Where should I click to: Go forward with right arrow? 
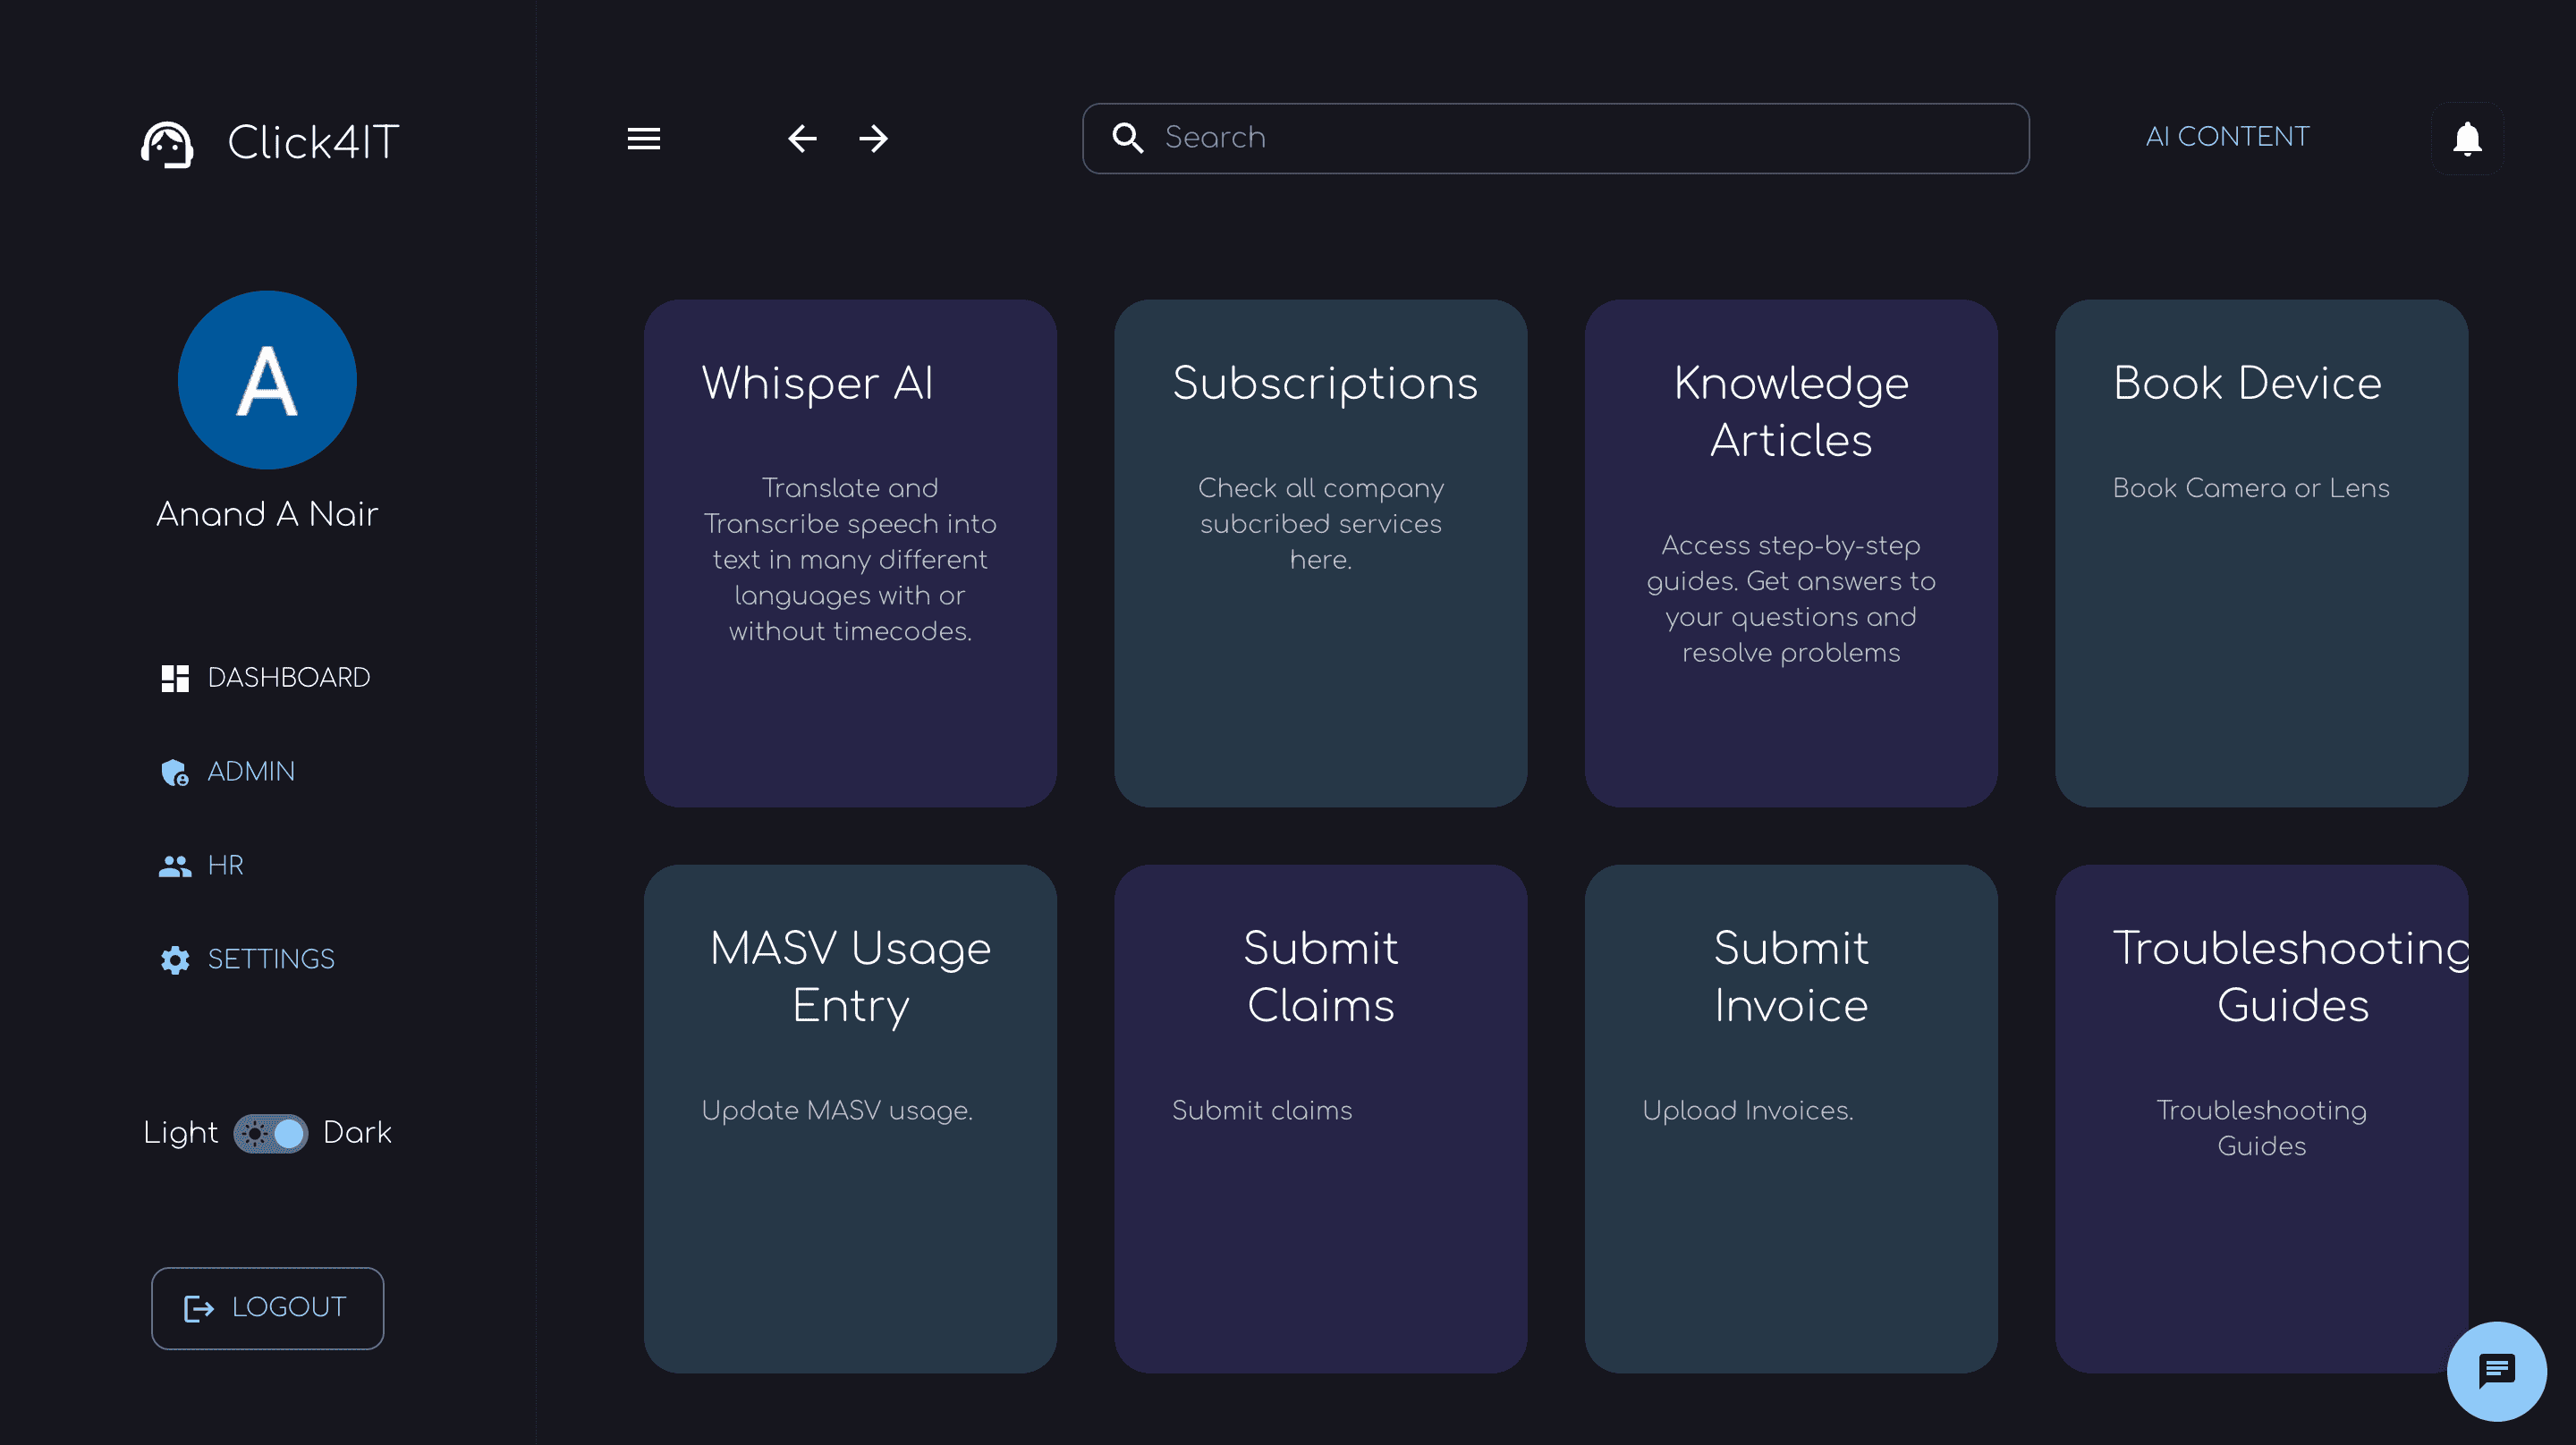pos(873,138)
